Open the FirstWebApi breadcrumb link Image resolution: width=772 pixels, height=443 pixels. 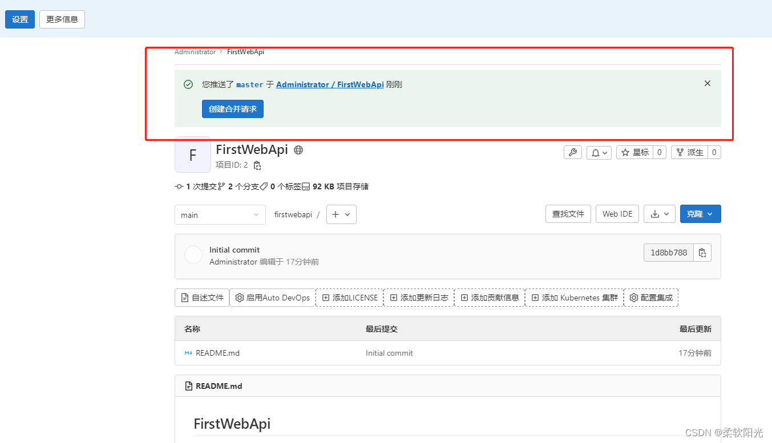tap(245, 52)
